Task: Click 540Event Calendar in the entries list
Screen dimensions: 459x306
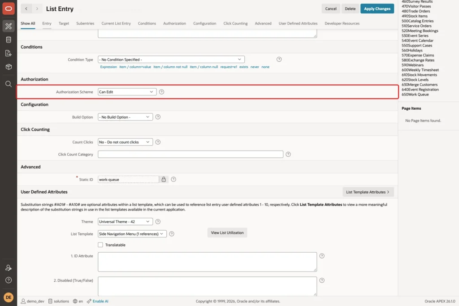Action: 417,41
